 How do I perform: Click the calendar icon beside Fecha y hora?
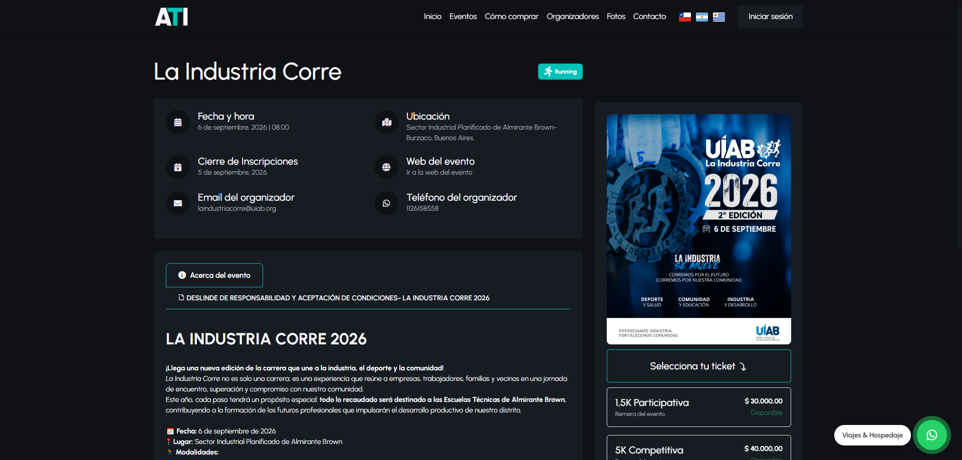(x=178, y=122)
